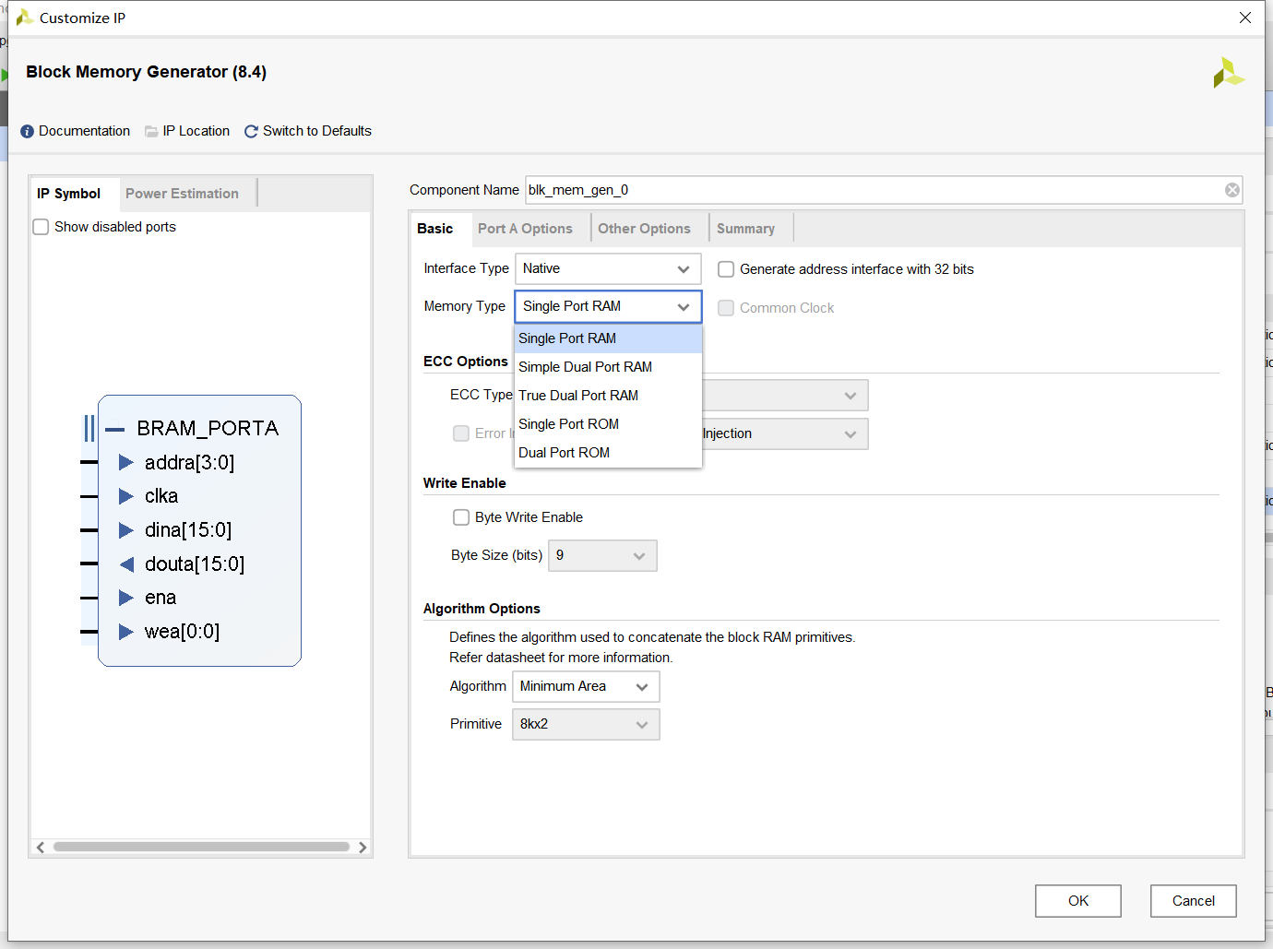Open the Documentation info icon

(x=27, y=131)
